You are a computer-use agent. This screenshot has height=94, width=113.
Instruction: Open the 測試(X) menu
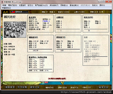point(95,5)
